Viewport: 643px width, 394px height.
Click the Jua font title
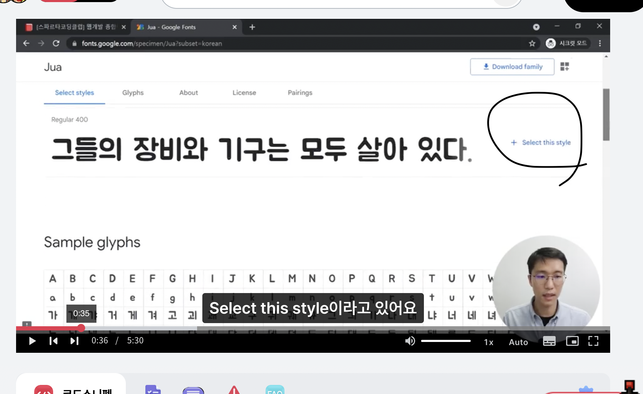53,67
